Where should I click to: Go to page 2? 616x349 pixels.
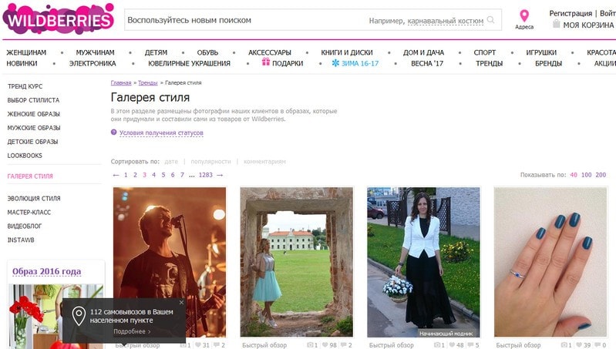[135, 175]
